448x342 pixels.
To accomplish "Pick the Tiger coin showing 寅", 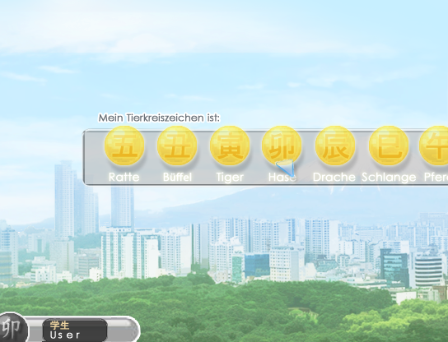I will (x=230, y=146).
